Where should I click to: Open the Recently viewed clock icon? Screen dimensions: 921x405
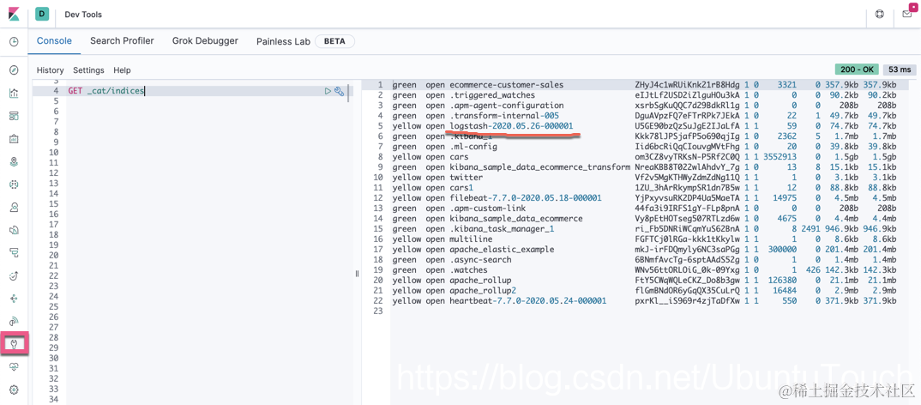point(14,42)
